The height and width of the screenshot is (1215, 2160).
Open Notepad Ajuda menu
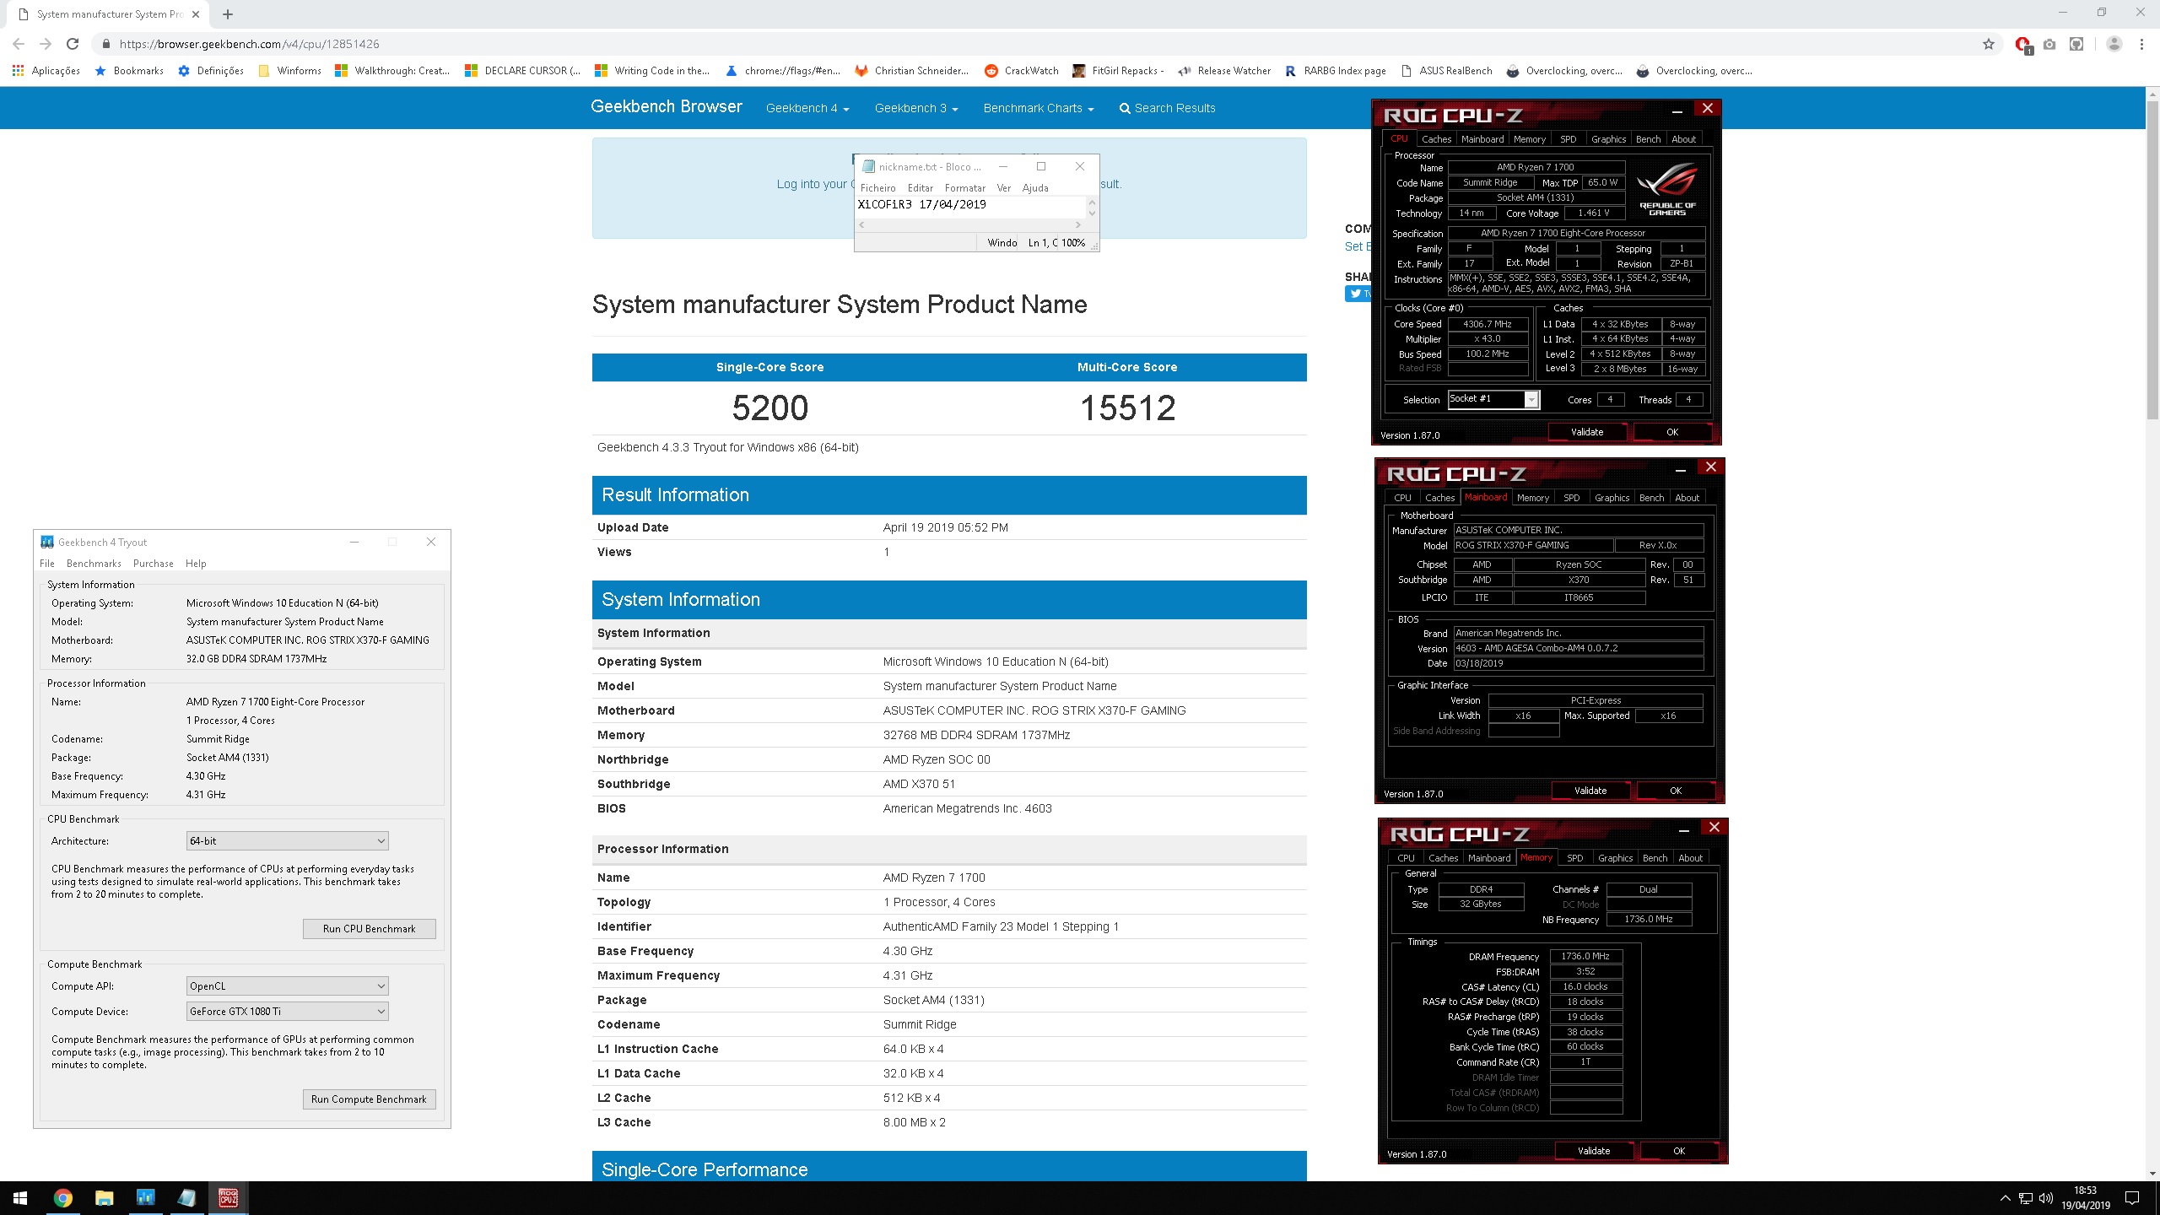pyautogui.click(x=1035, y=188)
